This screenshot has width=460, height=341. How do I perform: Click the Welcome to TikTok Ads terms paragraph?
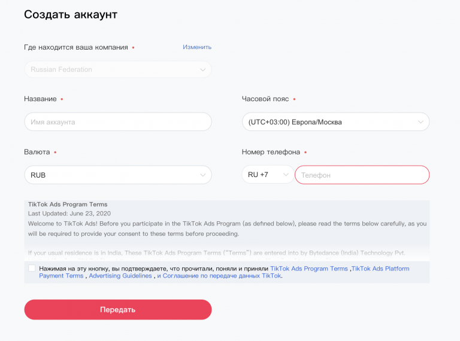[x=227, y=228]
